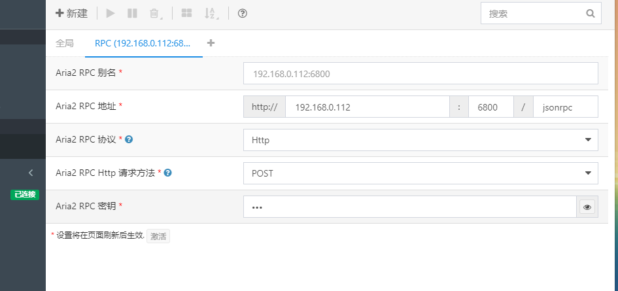Edit the RPC port 6800 field
Viewport: 618px width, 291px height.
(x=491, y=107)
